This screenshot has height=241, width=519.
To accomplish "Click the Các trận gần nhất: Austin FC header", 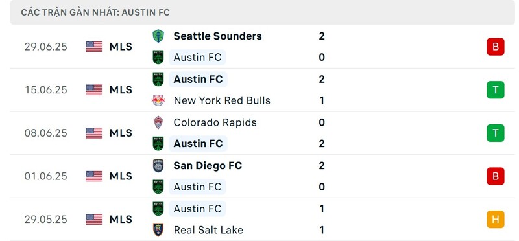I will (95, 12).
